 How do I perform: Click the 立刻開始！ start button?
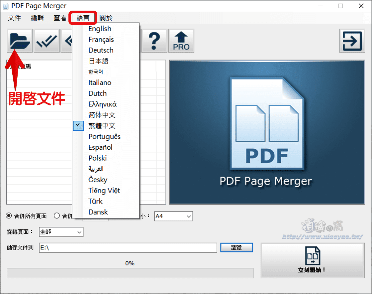(313, 260)
